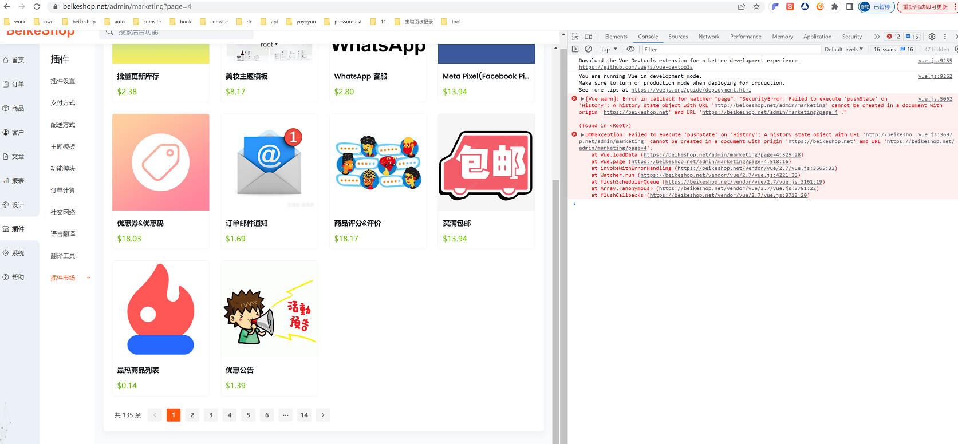Viewport: 958px width, 444px height.
Task: Reload the page with the refresh icon
Action: (37, 7)
